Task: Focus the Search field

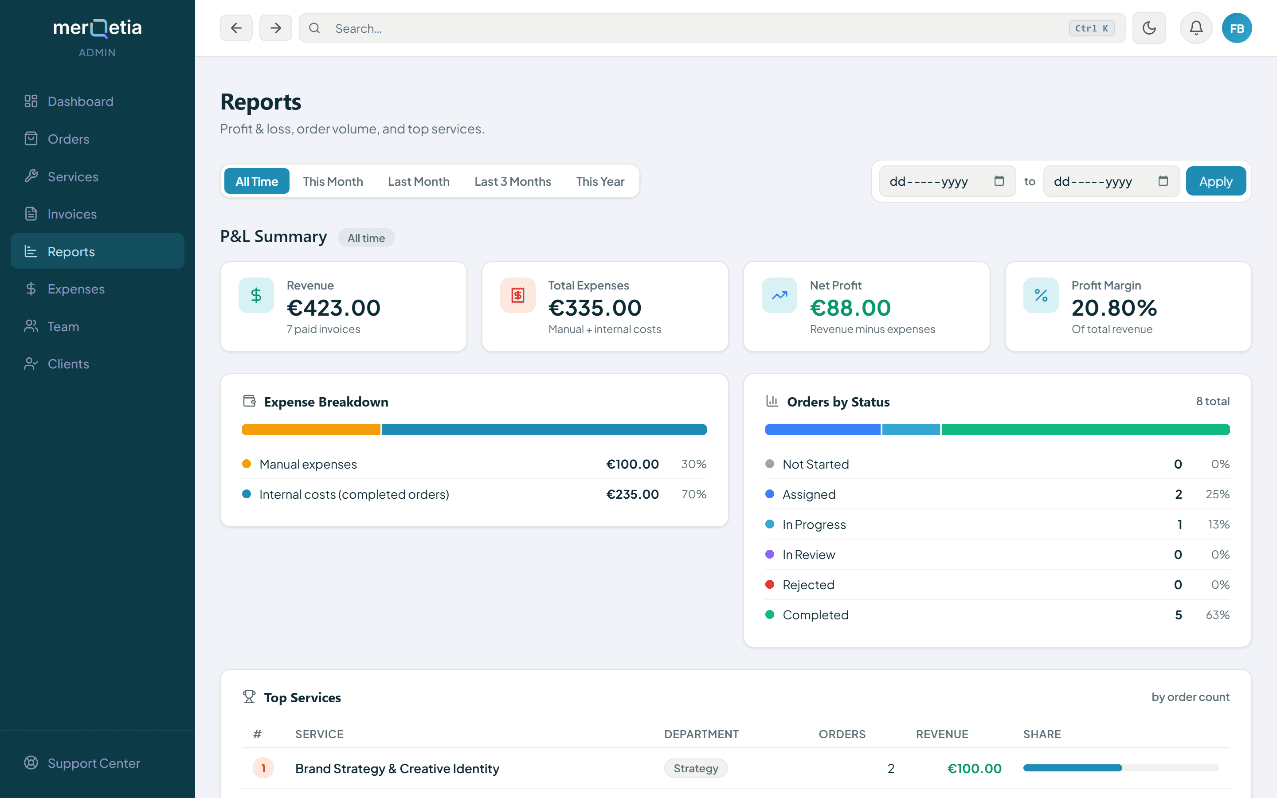Action: (713, 28)
